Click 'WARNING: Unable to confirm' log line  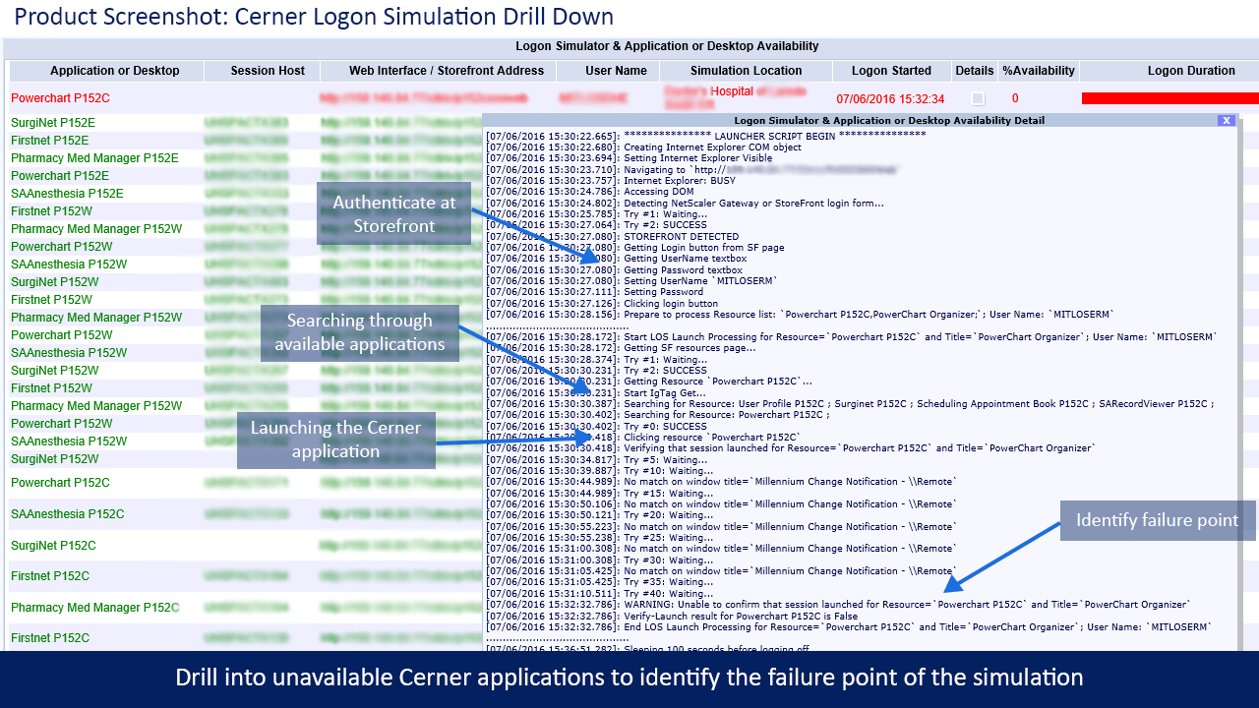pyautogui.click(x=837, y=605)
